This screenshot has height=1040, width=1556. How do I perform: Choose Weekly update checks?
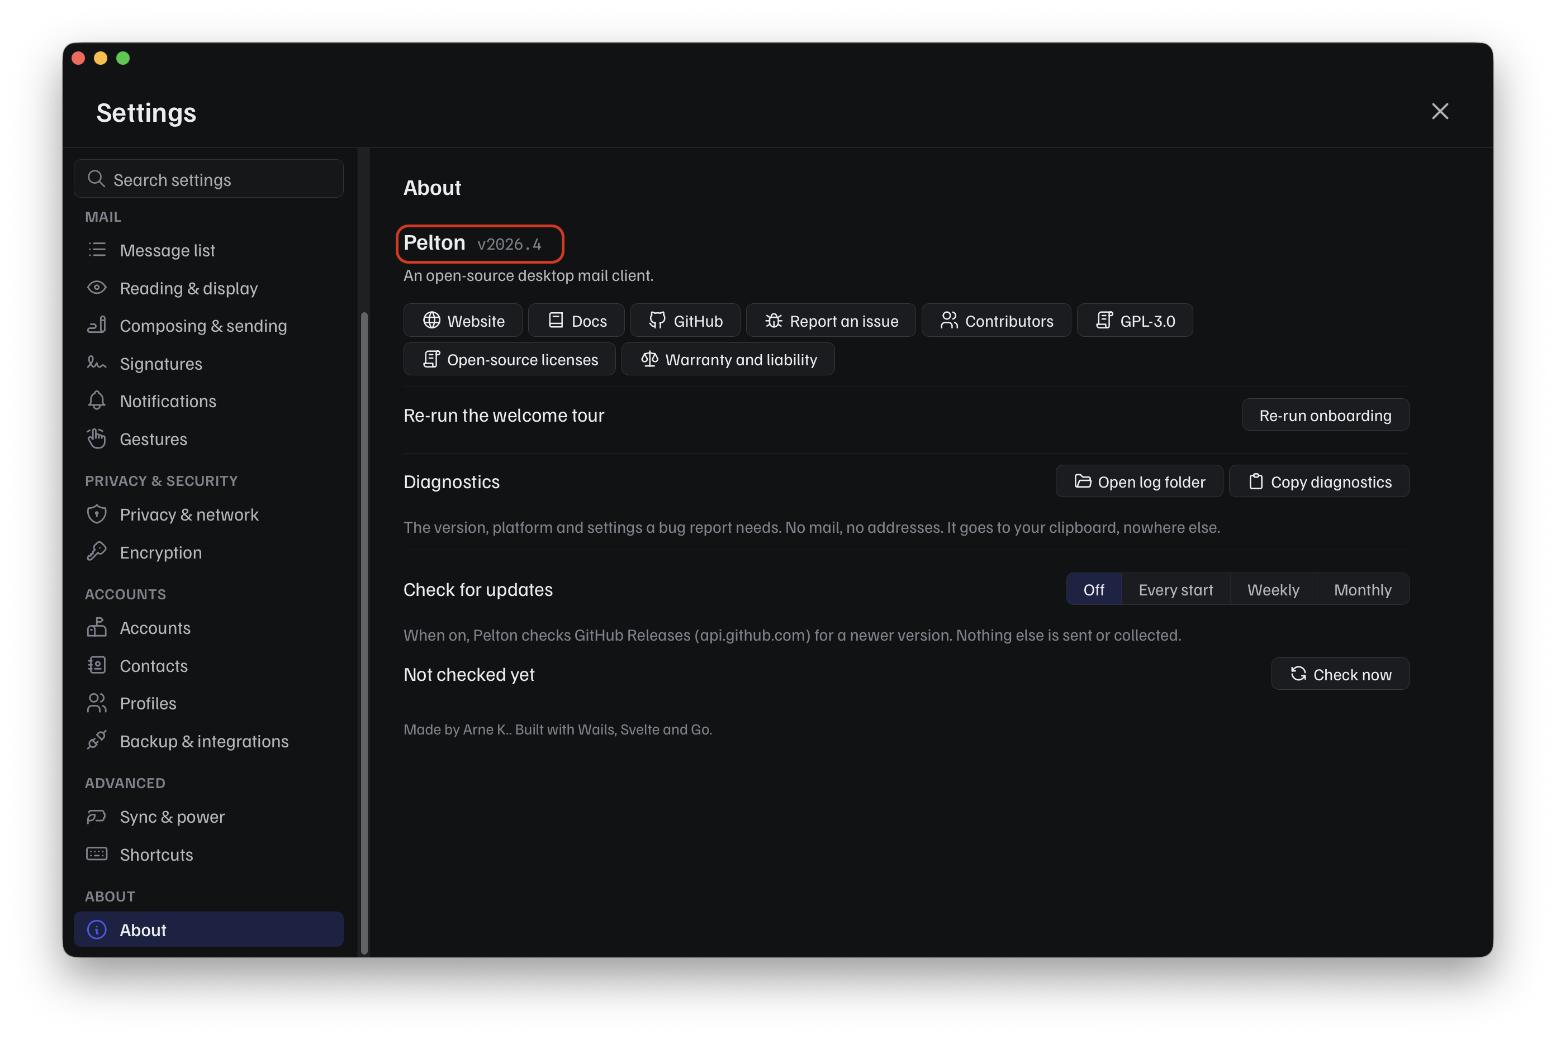(x=1273, y=590)
